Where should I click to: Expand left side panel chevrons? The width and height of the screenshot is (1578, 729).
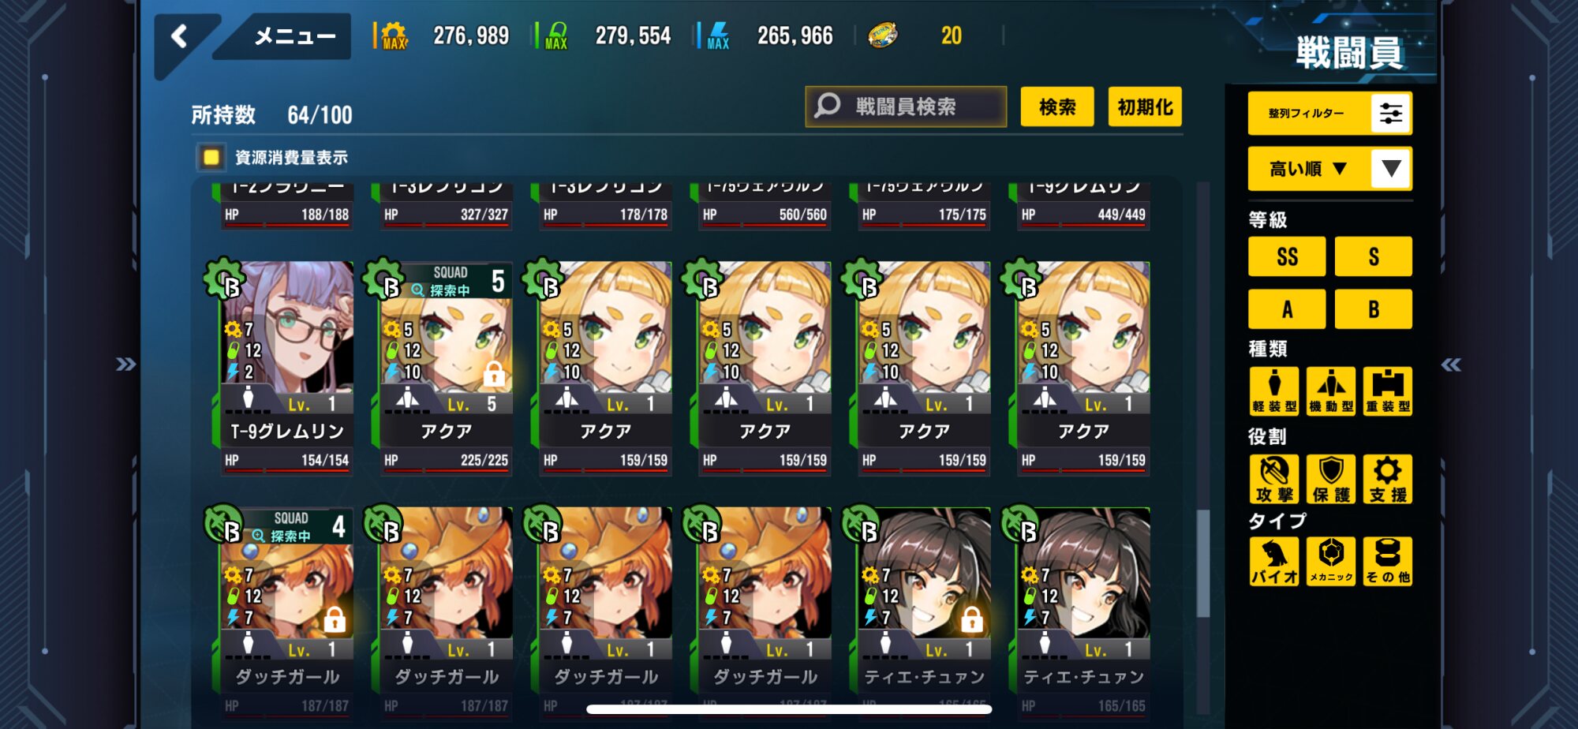pos(126,364)
